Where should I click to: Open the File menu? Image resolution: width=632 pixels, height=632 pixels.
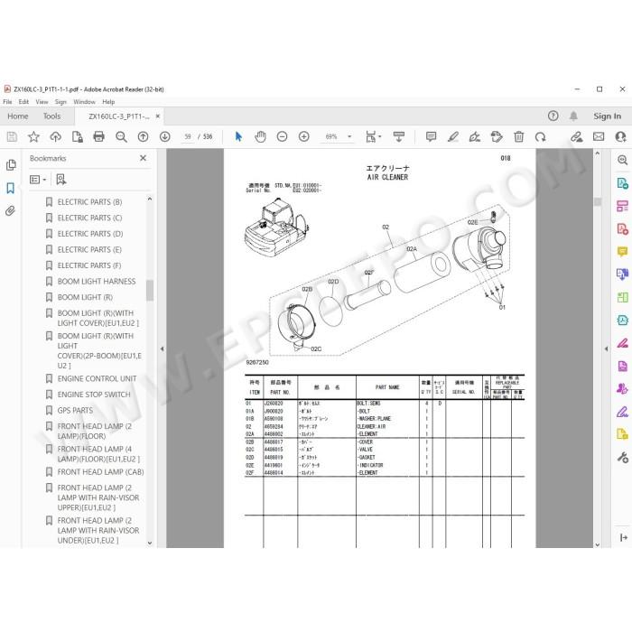coord(7,102)
